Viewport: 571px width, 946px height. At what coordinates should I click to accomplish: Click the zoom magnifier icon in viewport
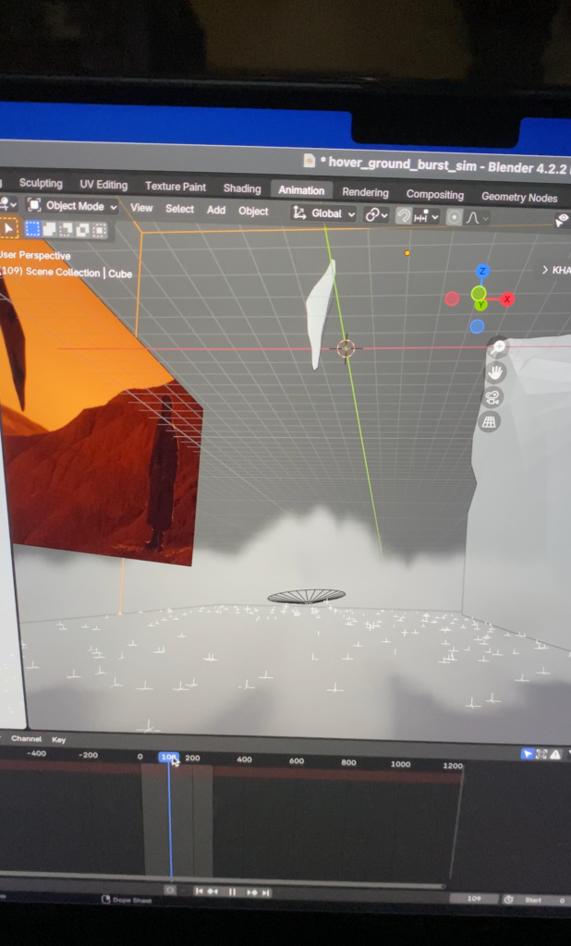(x=498, y=347)
